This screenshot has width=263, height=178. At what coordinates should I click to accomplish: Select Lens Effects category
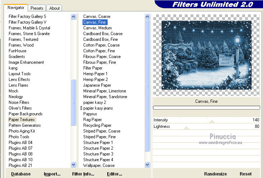click(19, 80)
